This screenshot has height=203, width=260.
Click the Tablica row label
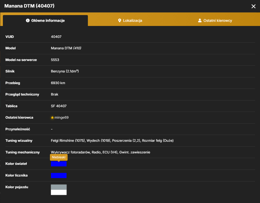tap(11, 106)
